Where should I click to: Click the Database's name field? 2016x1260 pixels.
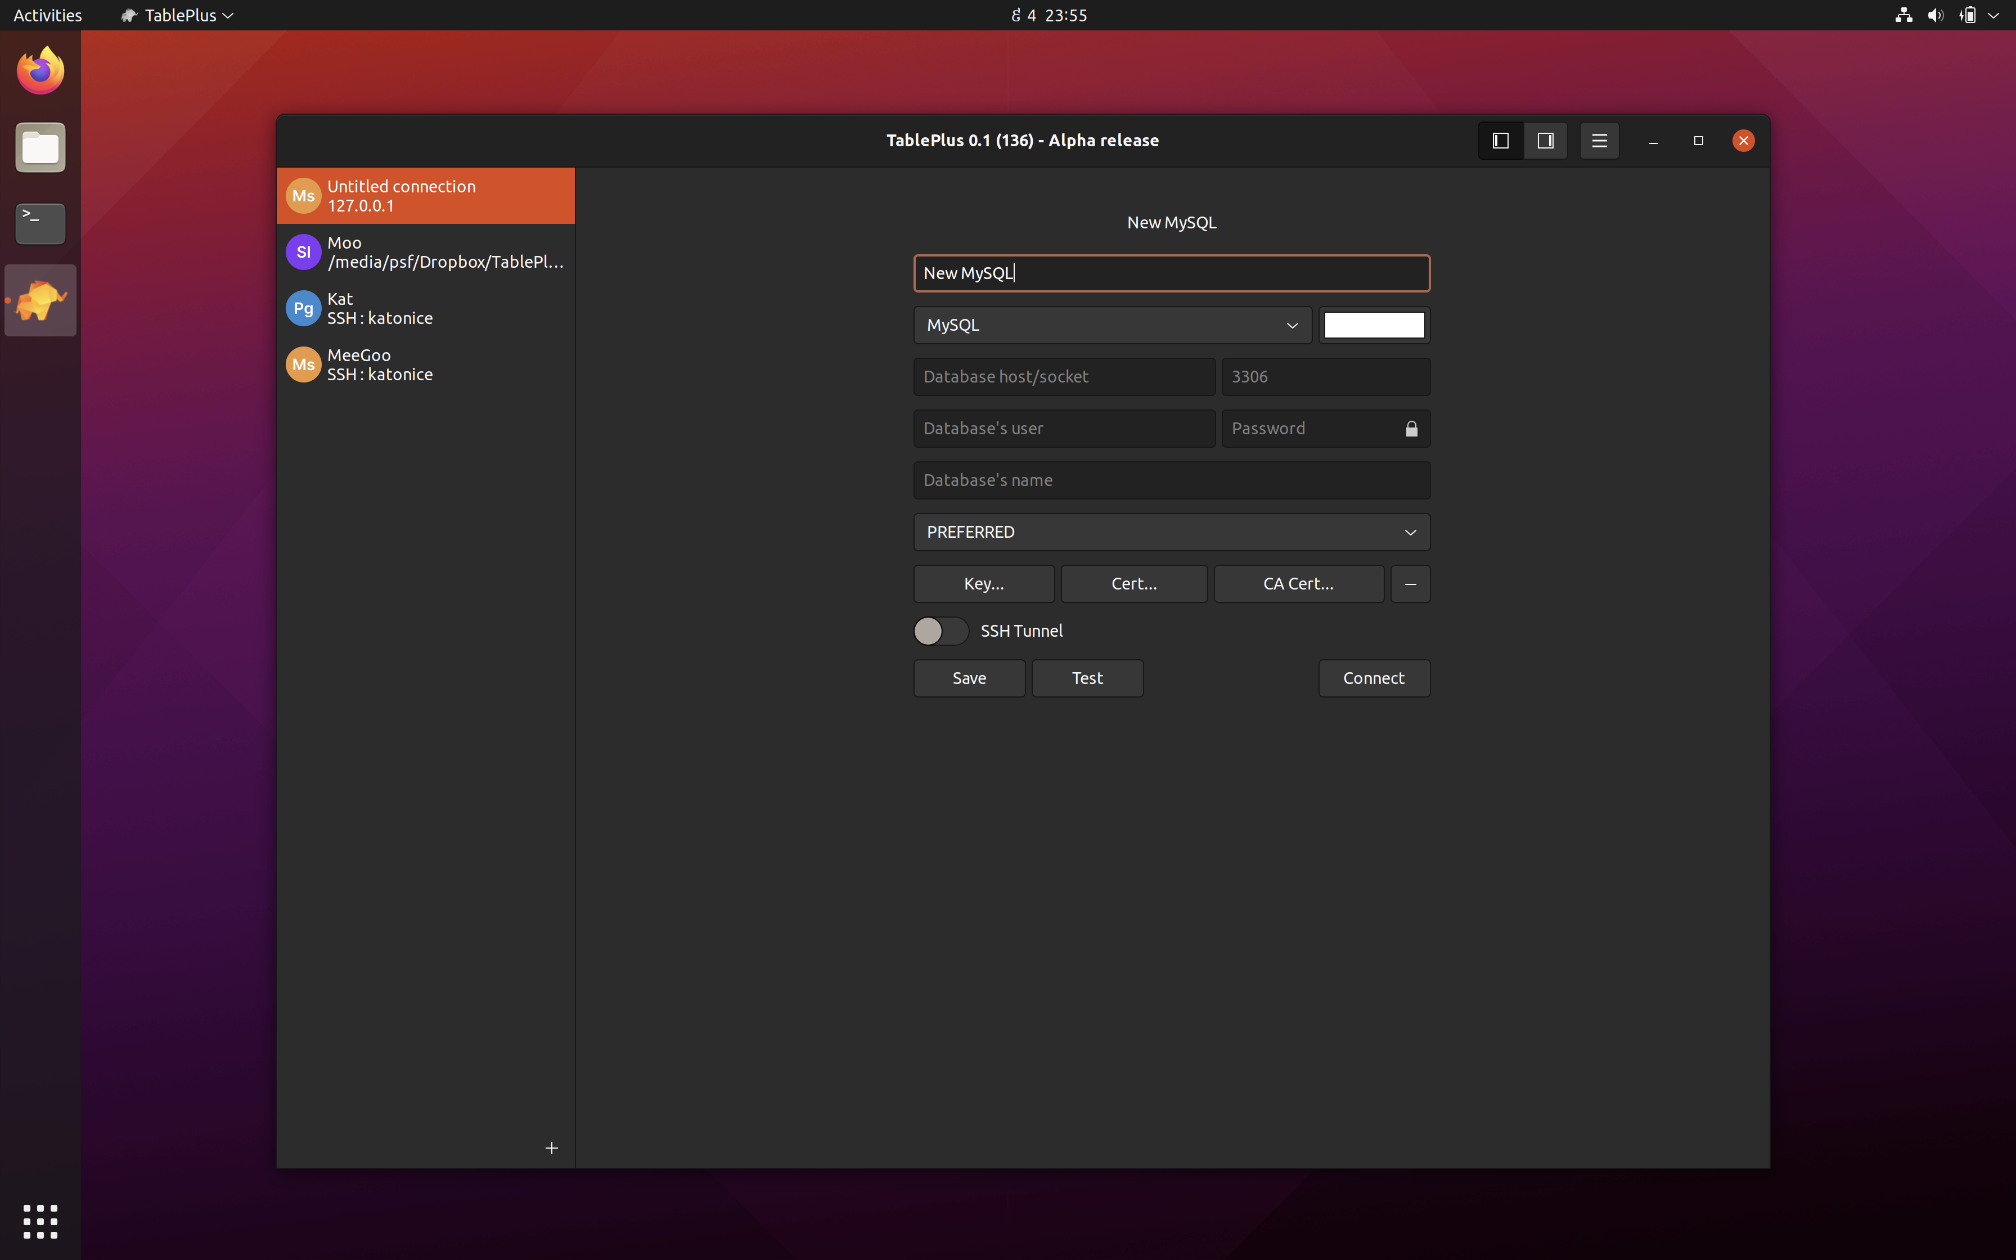[x=1171, y=480]
